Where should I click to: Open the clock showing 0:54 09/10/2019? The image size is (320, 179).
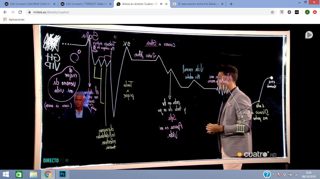click(x=309, y=174)
